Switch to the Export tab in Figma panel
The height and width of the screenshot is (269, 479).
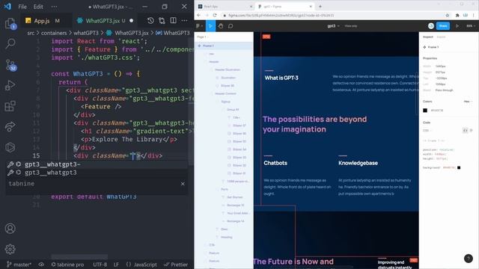coord(441,37)
